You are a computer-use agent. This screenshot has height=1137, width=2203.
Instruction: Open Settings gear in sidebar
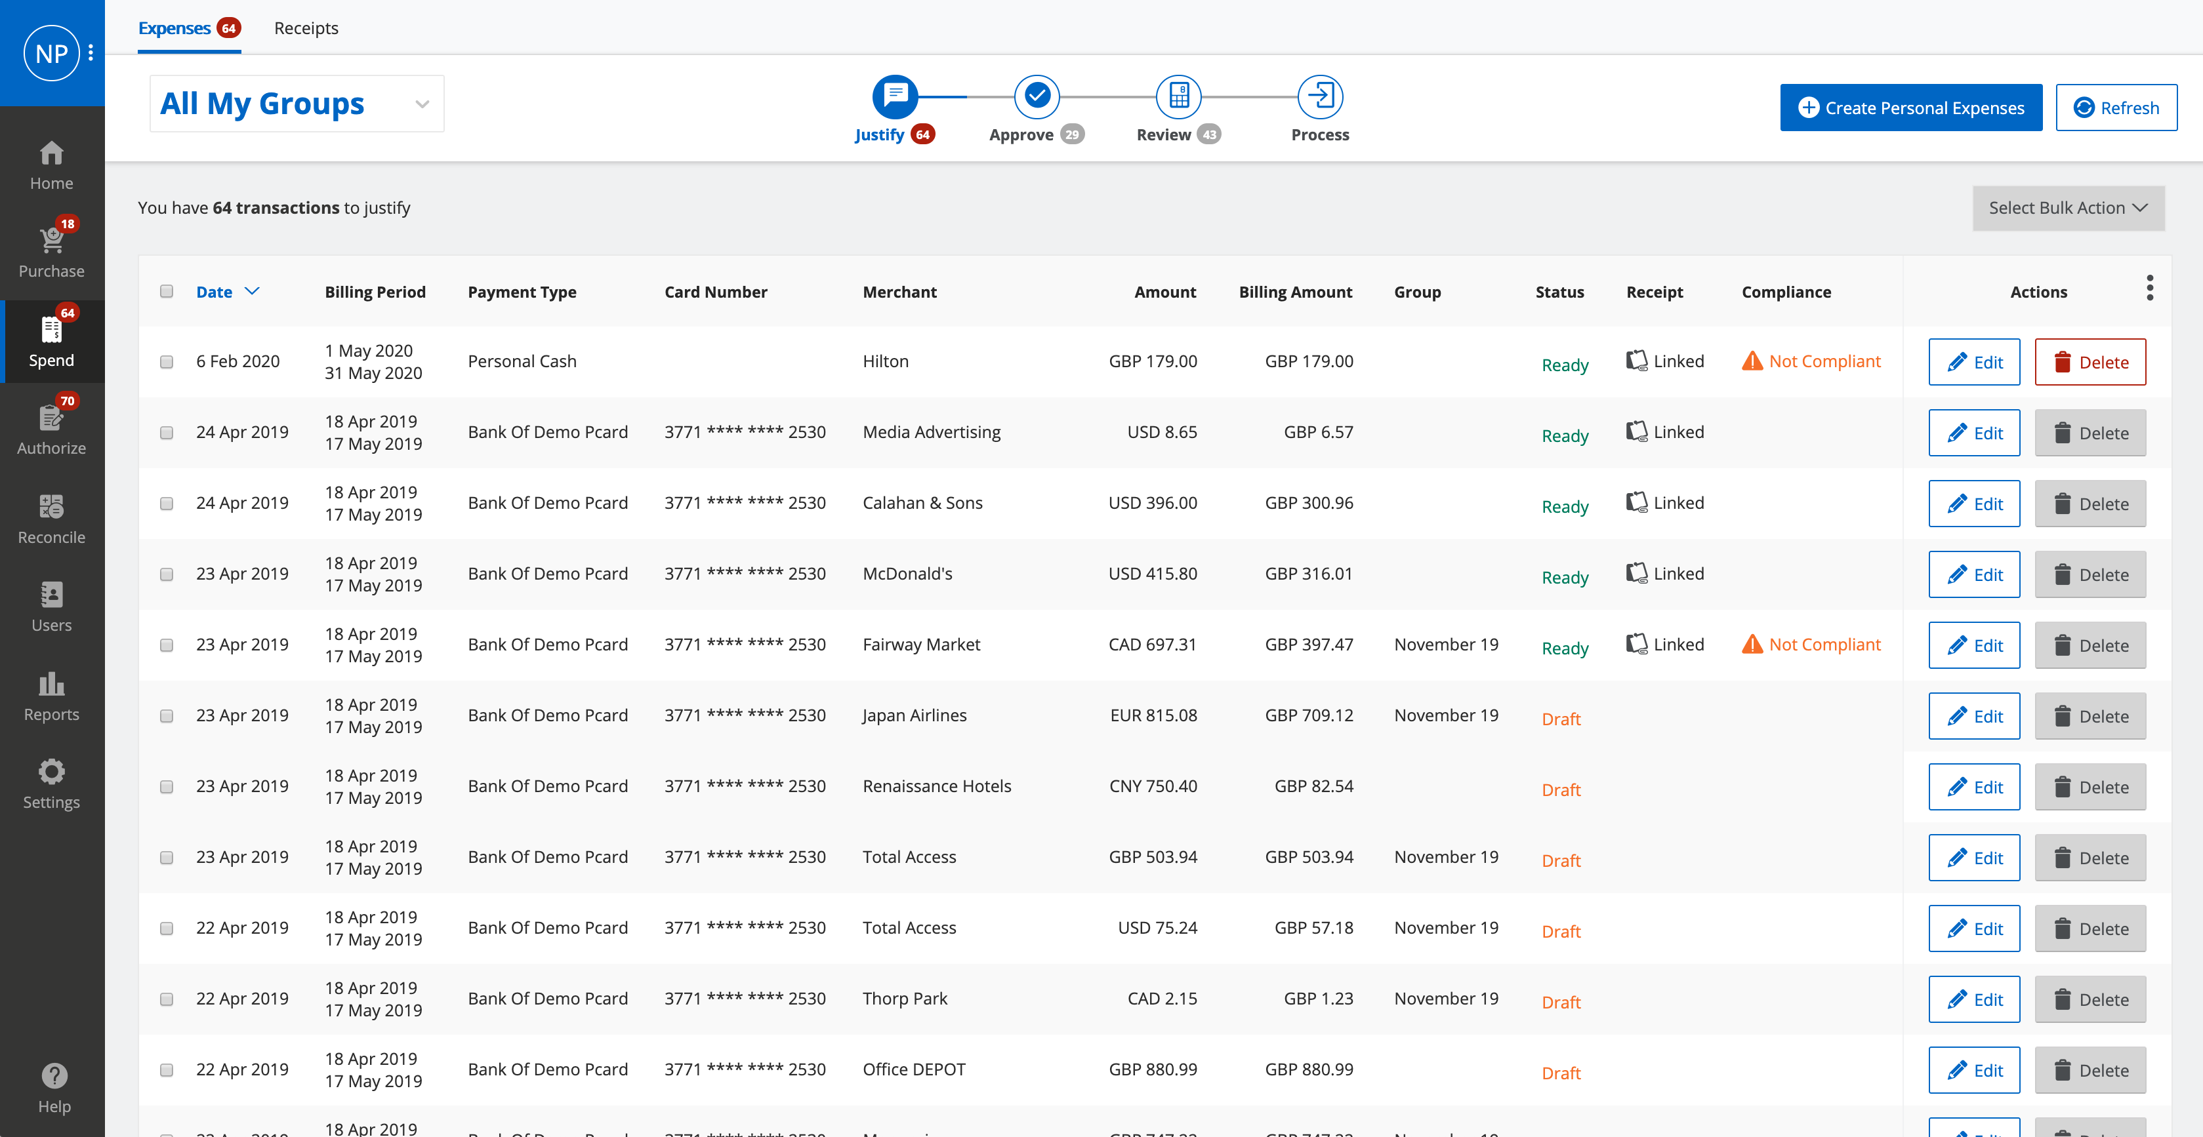click(x=51, y=772)
